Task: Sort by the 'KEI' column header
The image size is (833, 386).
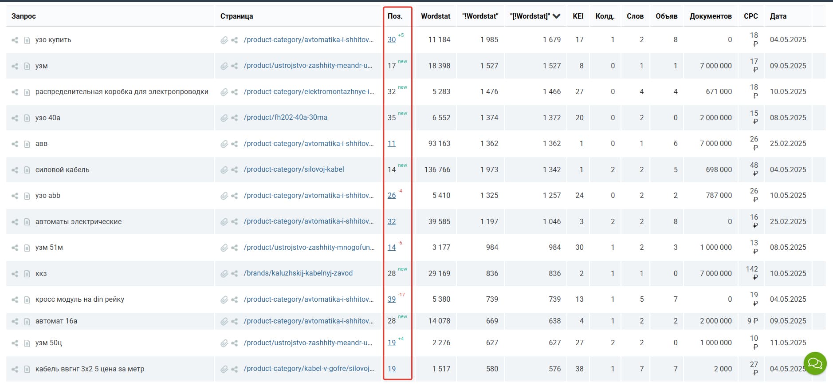Action: pyautogui.click(x=578, y=16)
